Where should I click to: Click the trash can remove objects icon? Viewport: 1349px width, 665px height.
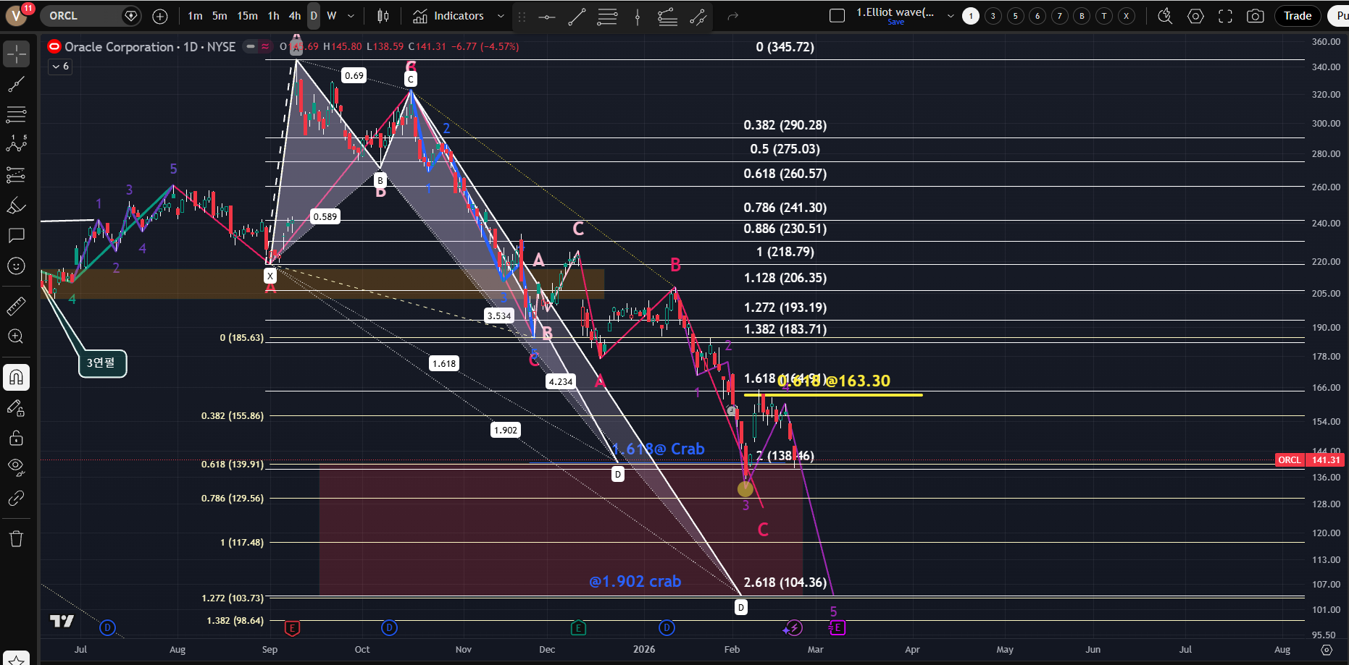16,538
